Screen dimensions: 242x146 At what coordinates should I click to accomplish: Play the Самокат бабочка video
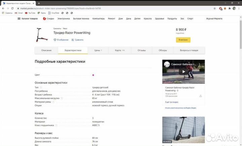click(184, 71)
